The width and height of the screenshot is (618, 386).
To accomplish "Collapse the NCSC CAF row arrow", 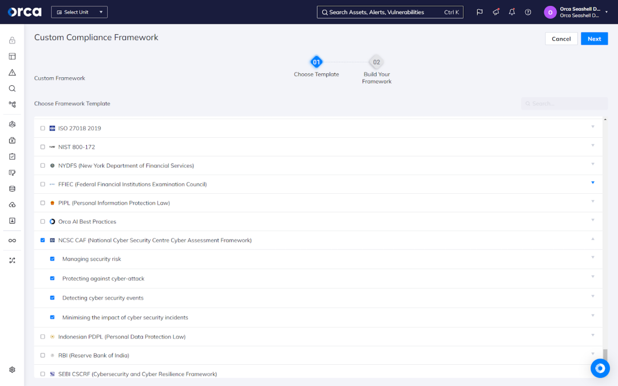I will point(593,239).
